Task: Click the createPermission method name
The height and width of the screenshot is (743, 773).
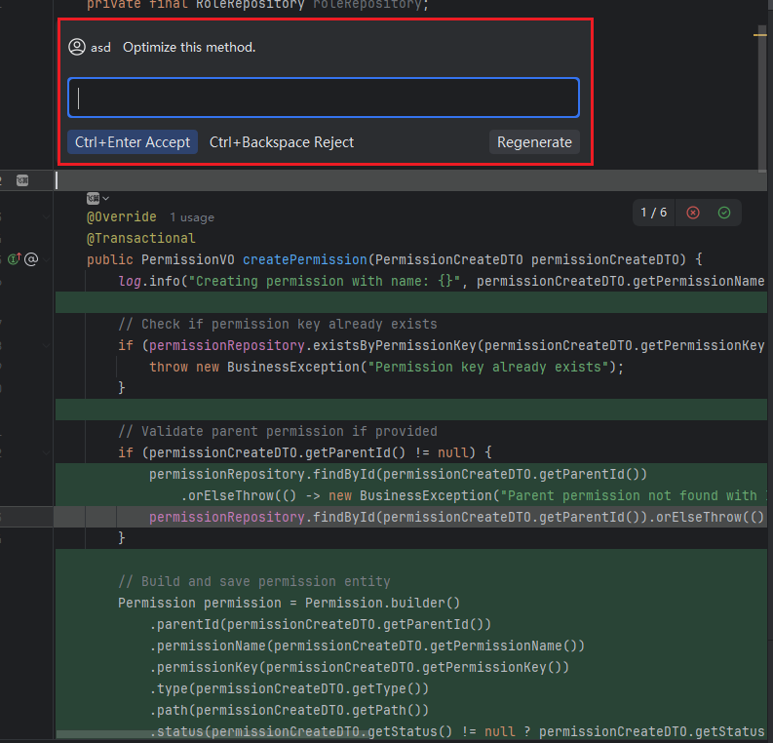Action: [x=304, y=259]
